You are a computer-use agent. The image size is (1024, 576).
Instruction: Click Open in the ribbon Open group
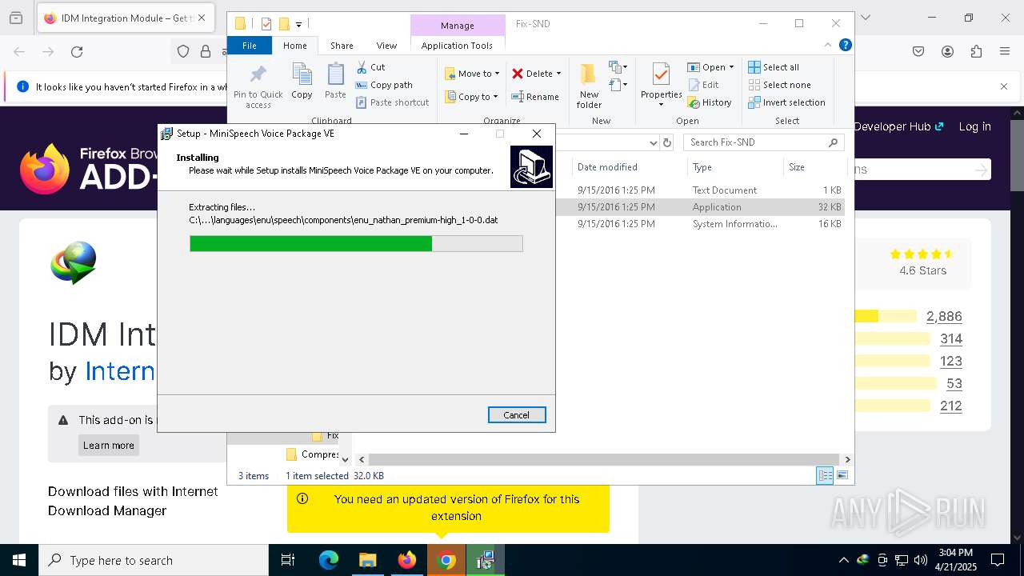pos(710,67)
